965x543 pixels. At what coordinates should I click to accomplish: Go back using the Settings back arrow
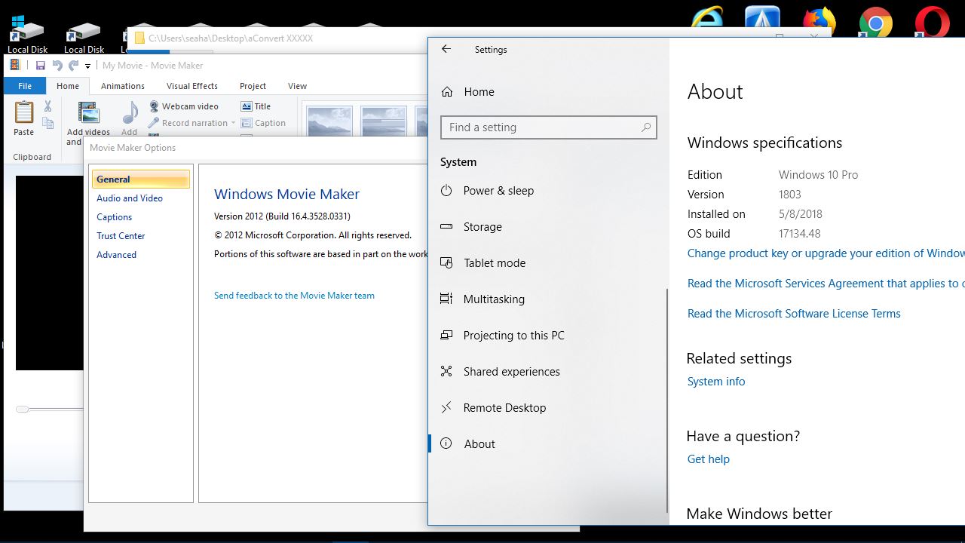[x=446, y=49]
